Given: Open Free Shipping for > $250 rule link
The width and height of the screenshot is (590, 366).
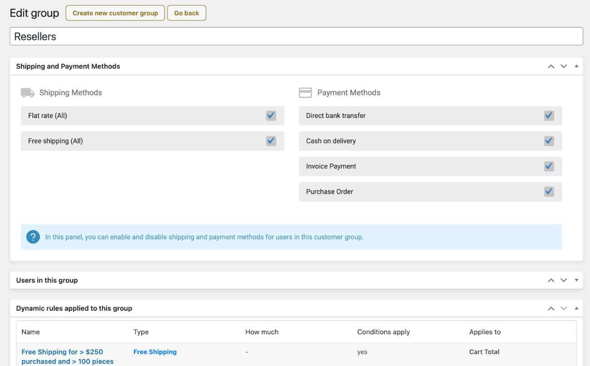Looking at the screenshot, I should tap(68, 356).
